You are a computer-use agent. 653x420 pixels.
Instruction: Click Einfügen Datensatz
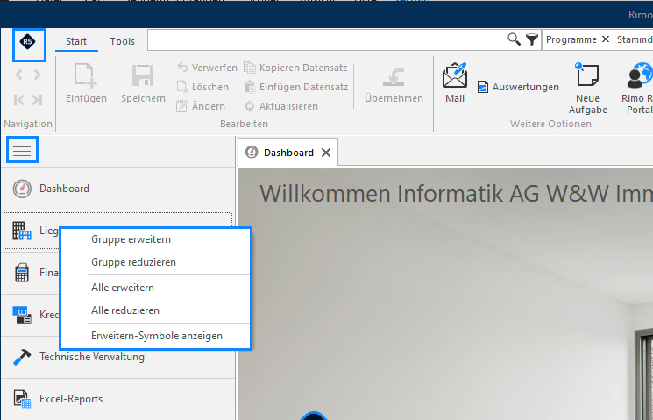296,87
